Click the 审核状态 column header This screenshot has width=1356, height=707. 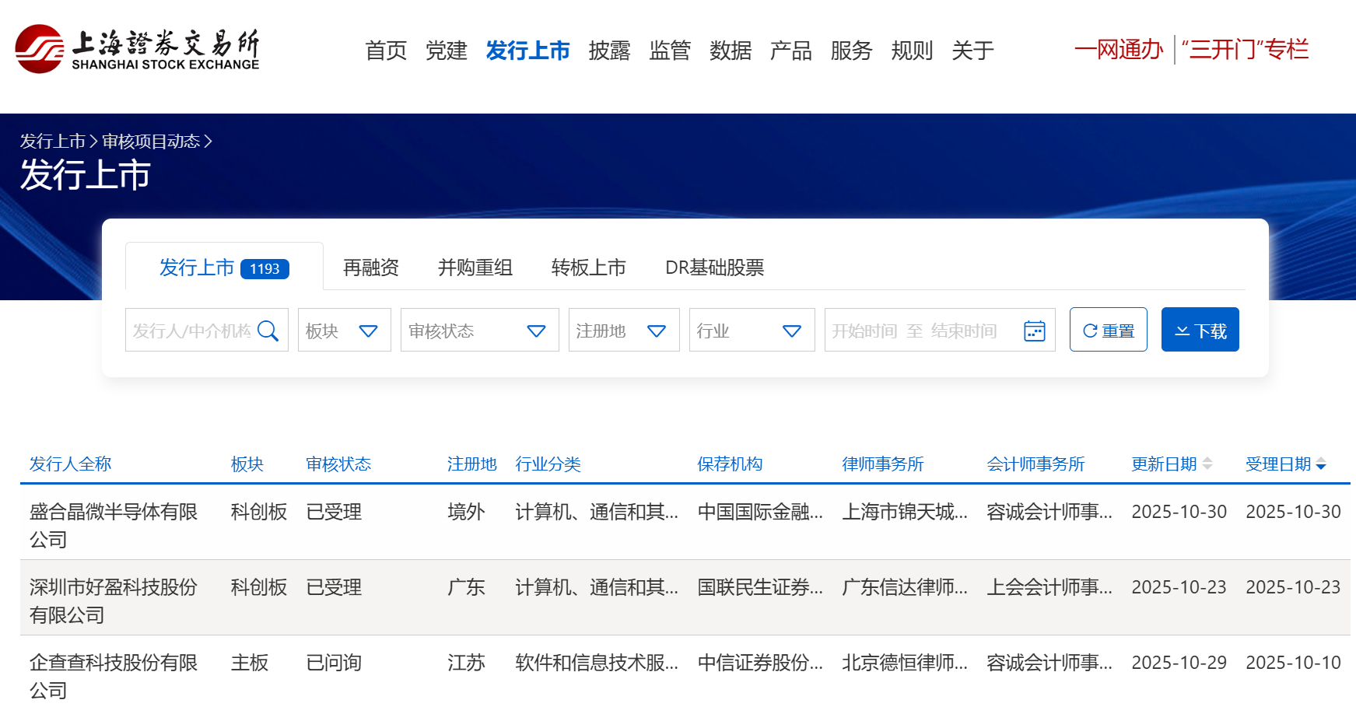click(x=338, y=464)
